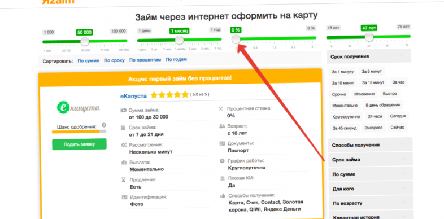
Task: Select the 24 часа filter tag
Action: tap(375, 117)
